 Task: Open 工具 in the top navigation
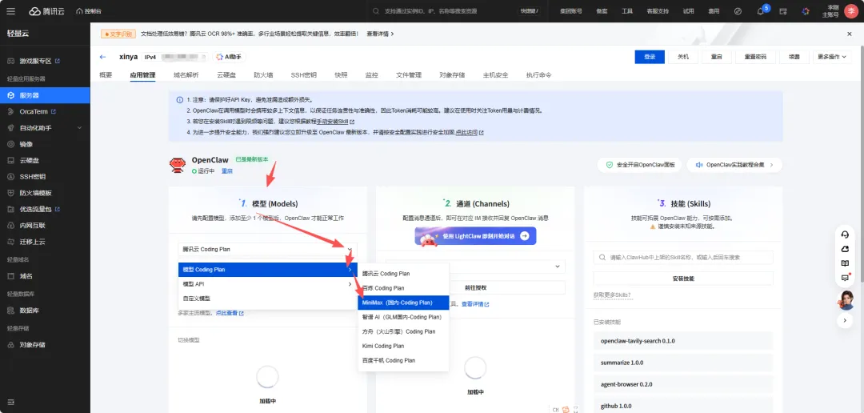point(627,11)
